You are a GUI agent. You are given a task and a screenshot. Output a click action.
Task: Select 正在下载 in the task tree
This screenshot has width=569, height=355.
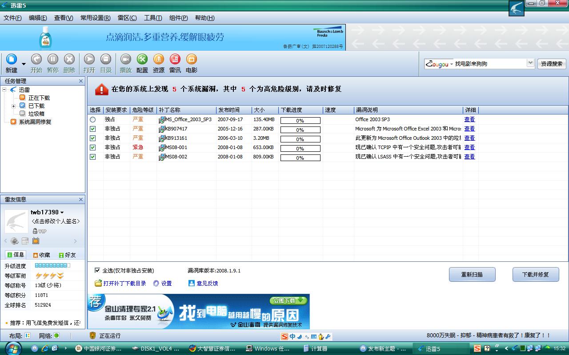[39, 98]
